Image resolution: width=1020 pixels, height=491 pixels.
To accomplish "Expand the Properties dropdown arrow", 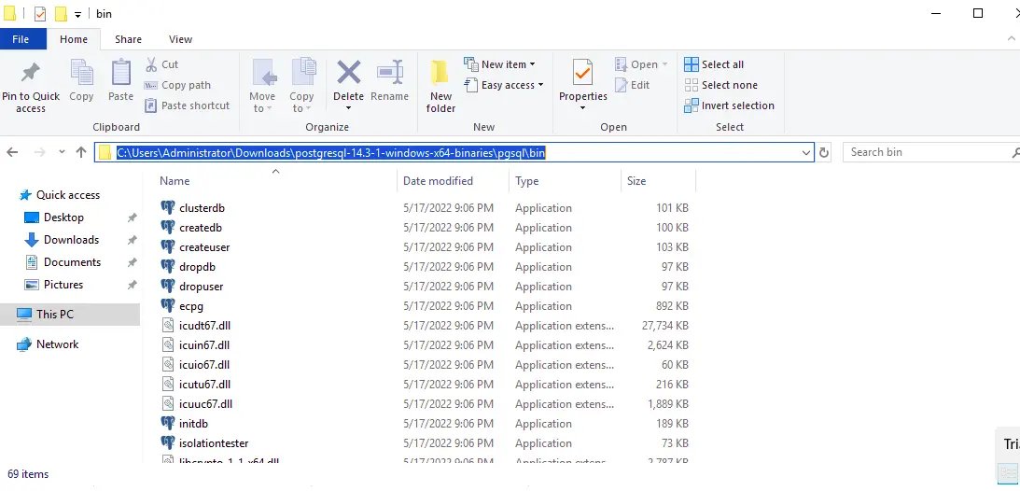I will (x=583, y=108).
